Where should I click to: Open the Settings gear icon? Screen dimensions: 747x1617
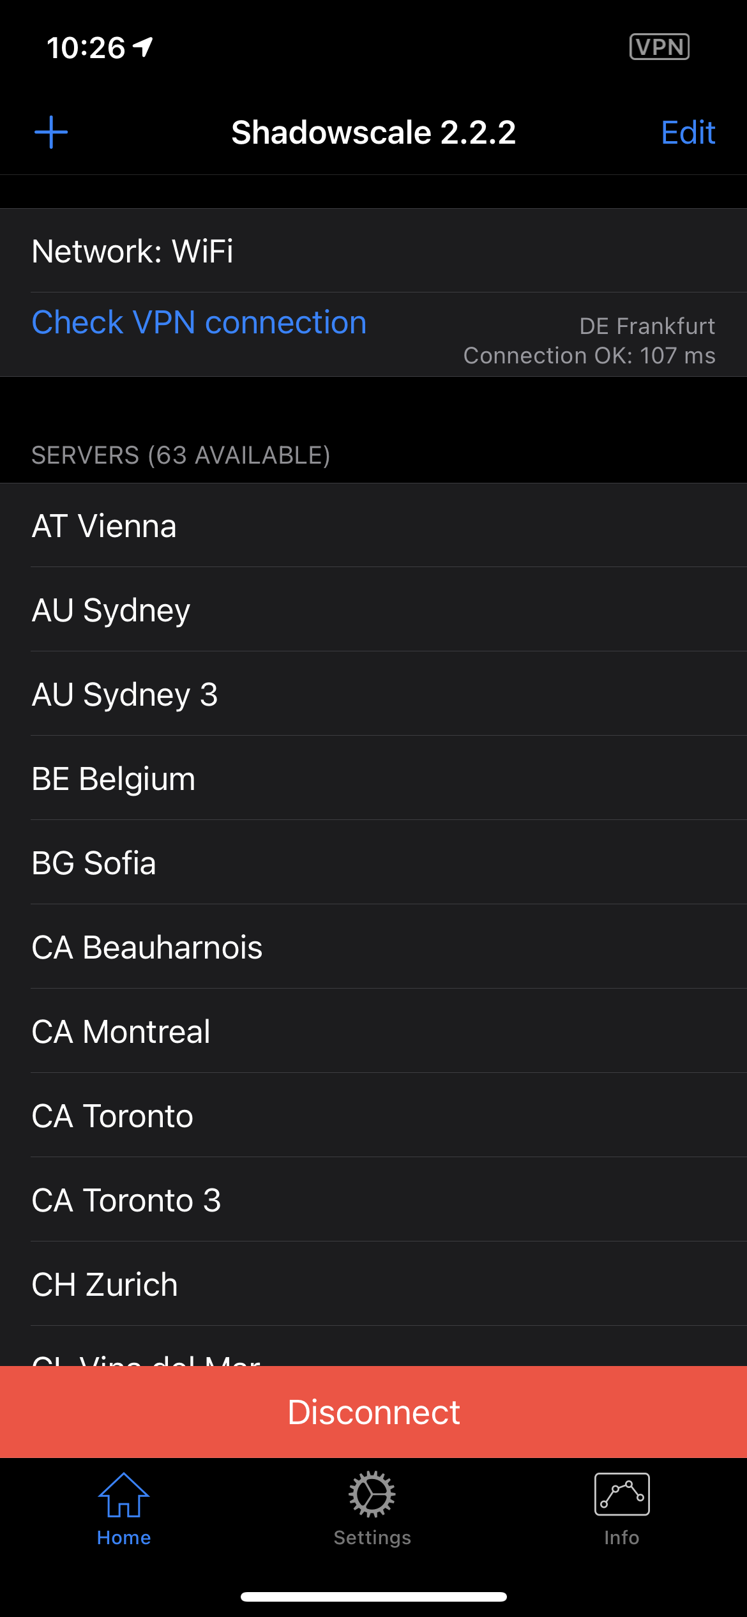click(x=372, y=1494)
